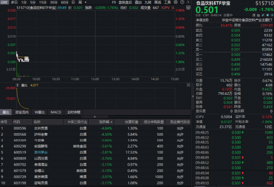Switch to 多日 multi-day view
Image resolution: width=274 pixels, height=187 pixels.
[14, 2]
